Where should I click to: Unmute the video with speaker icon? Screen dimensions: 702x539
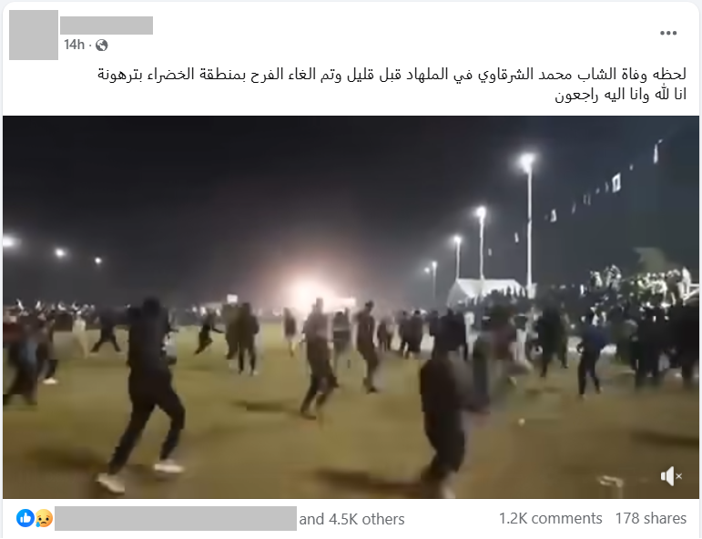pos(671,476)
